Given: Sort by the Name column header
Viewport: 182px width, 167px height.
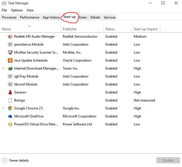Looking at the screenshot, I should click(x=30, y=29).
